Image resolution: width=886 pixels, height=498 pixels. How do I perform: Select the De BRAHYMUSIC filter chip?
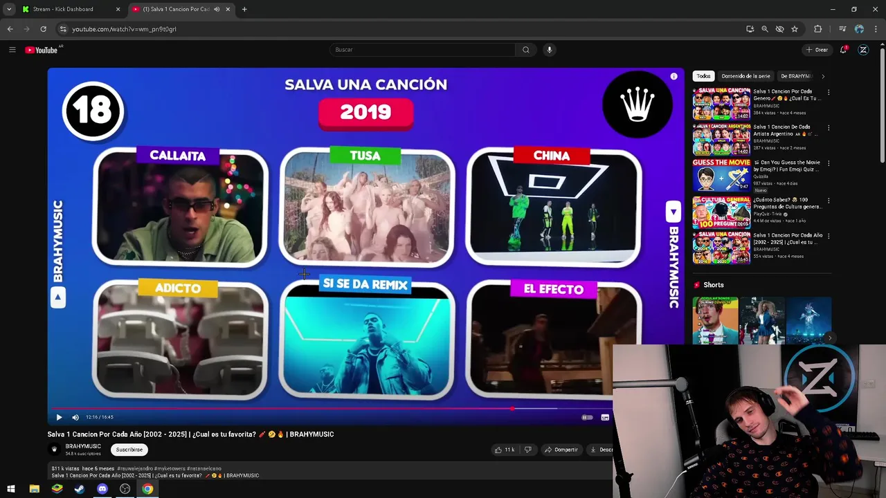[x=796, y=76]
